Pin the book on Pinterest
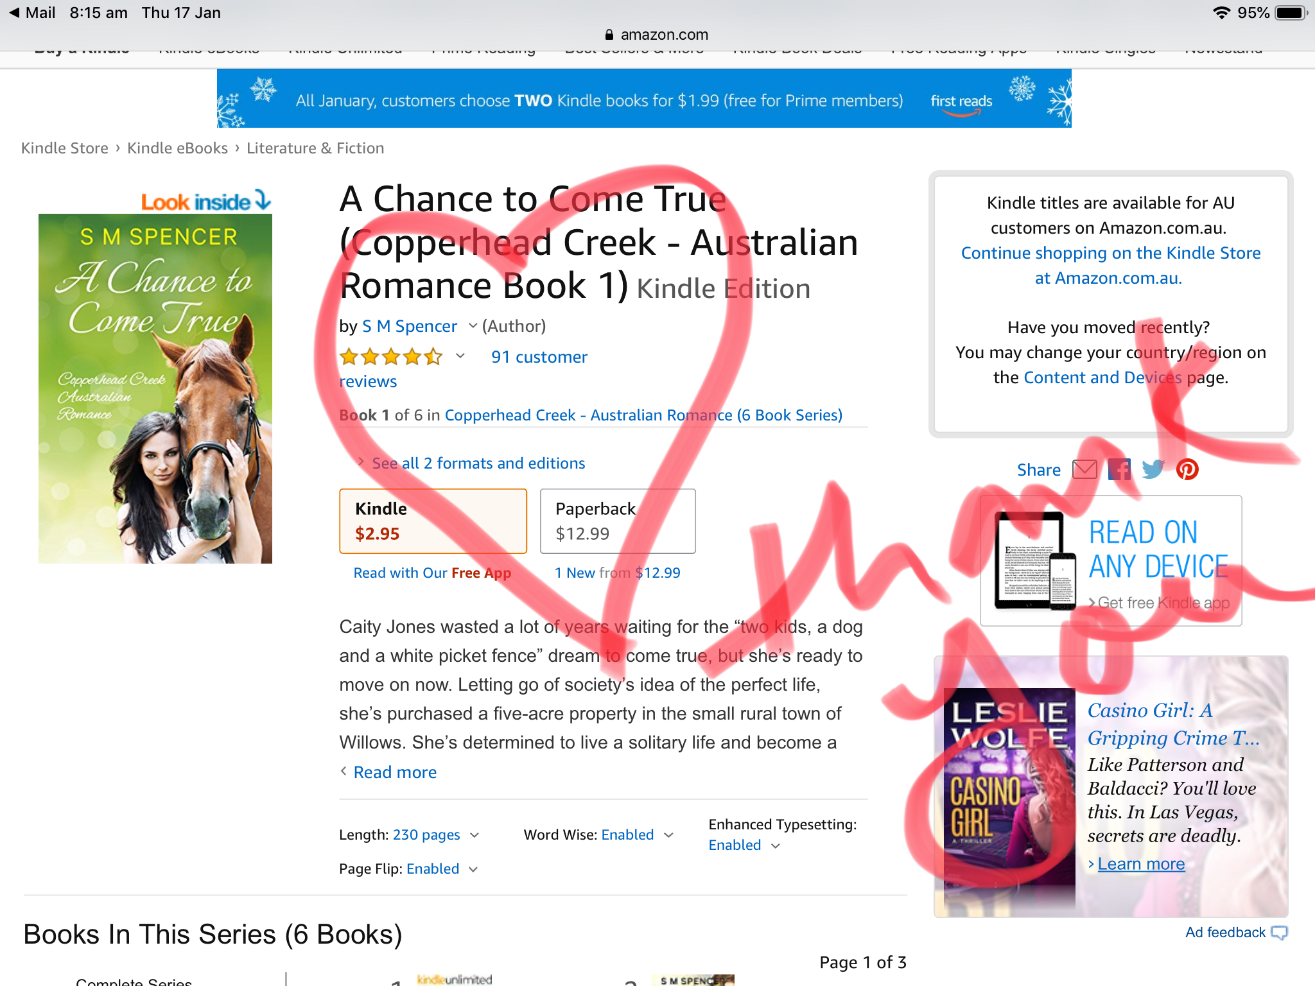1315x986 pixels. coord(1187,470)
